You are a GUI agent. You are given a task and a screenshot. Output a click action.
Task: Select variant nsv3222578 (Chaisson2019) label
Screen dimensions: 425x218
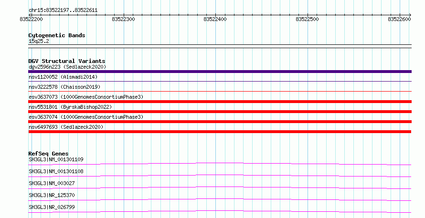(64, 87)
